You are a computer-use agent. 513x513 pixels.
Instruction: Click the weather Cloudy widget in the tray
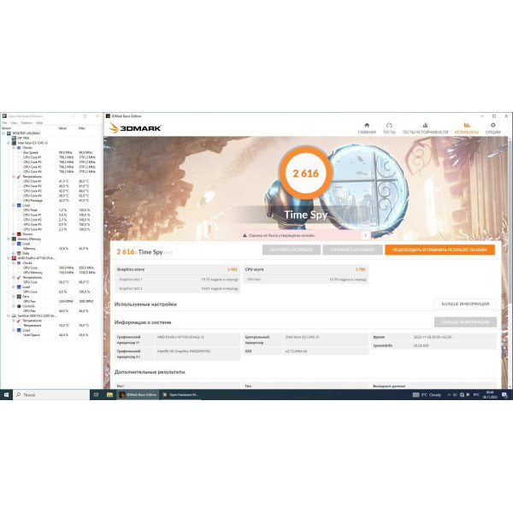427,395
